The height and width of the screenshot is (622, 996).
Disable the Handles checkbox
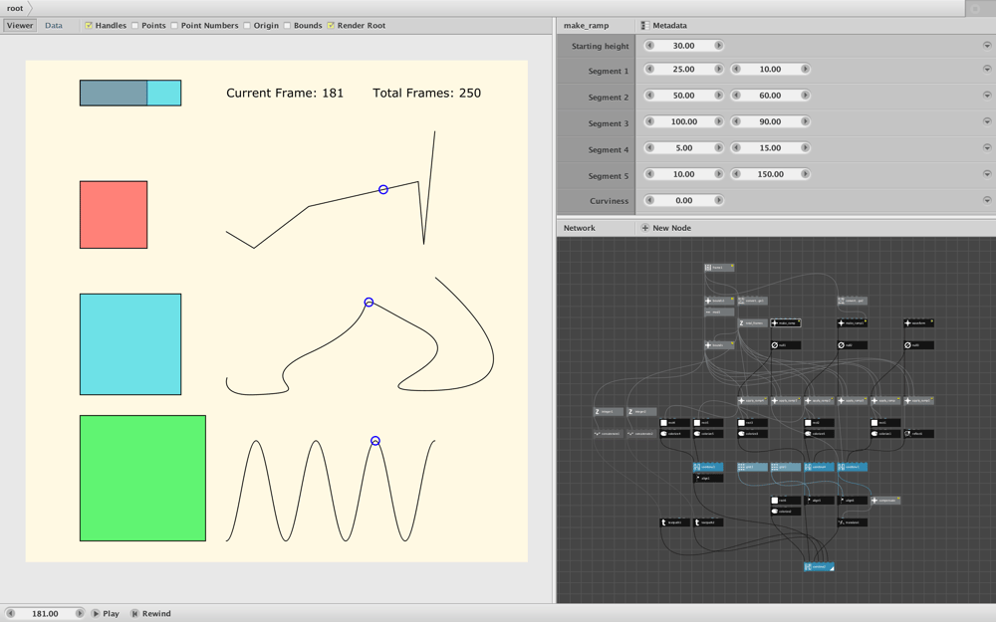click(x=89, y=26)
